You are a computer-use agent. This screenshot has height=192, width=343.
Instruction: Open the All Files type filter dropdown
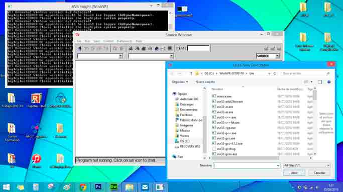[x=307, y=165]
